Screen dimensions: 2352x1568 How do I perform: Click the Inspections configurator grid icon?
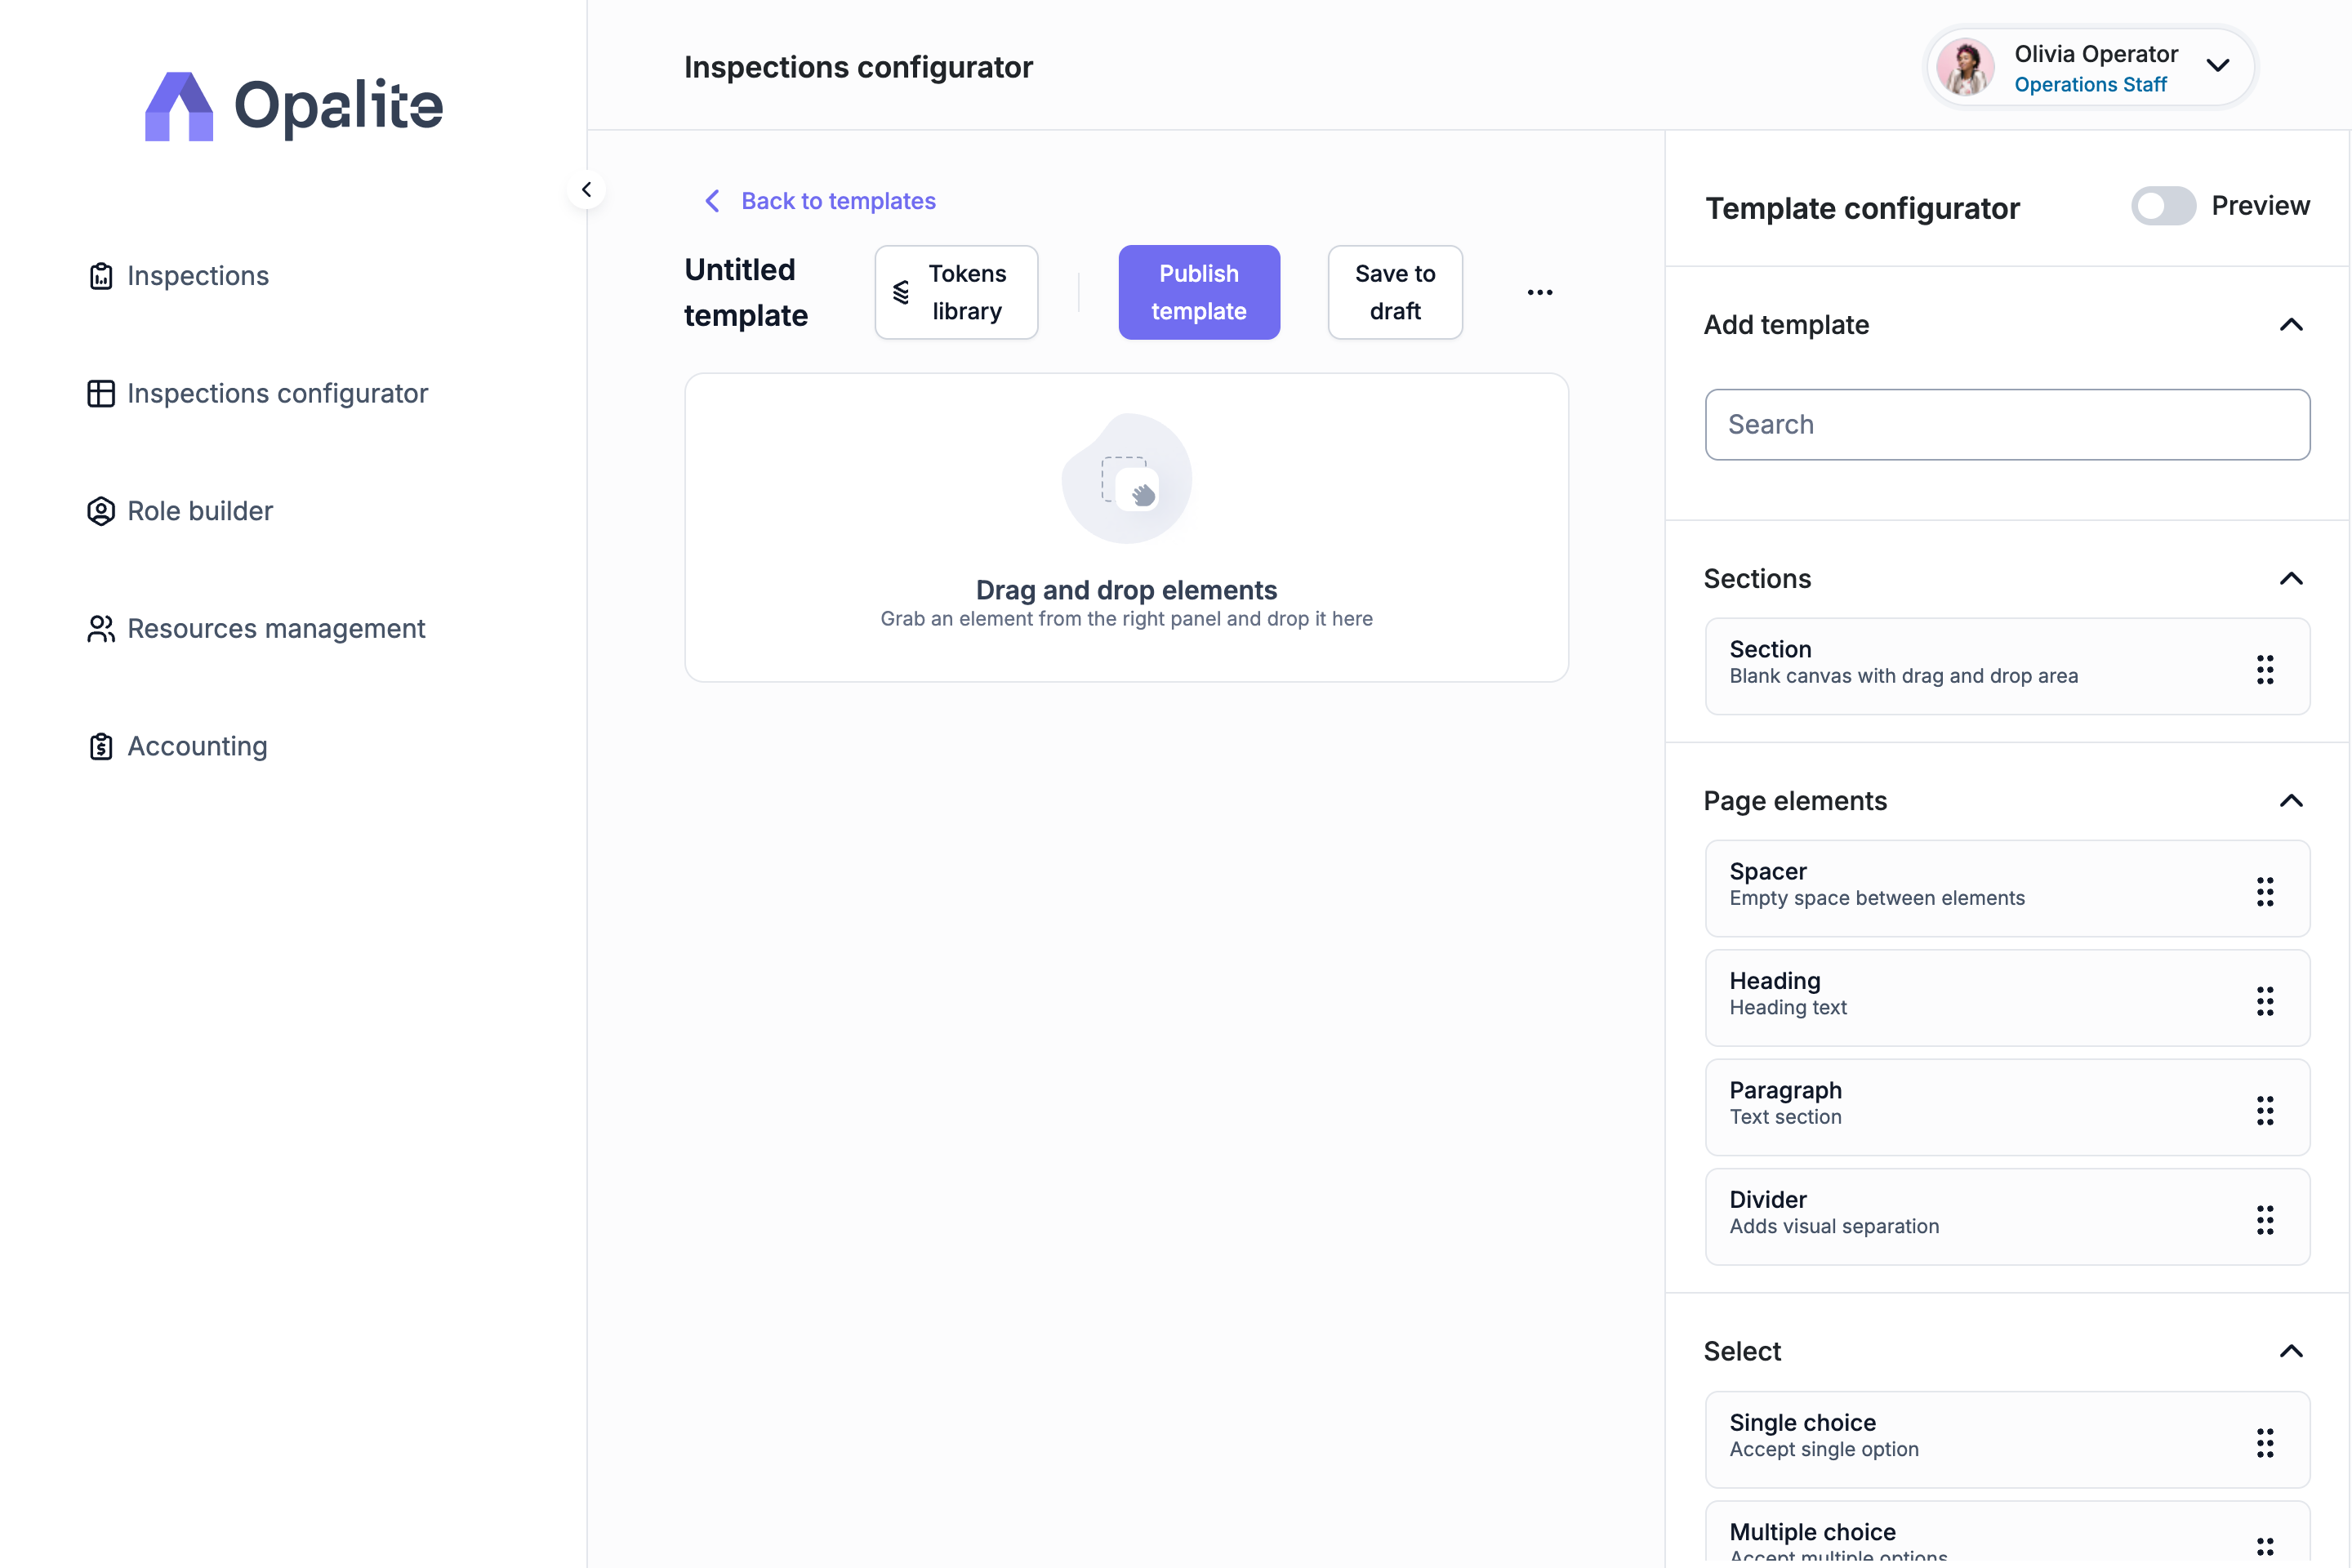click(x=101, y=394)
